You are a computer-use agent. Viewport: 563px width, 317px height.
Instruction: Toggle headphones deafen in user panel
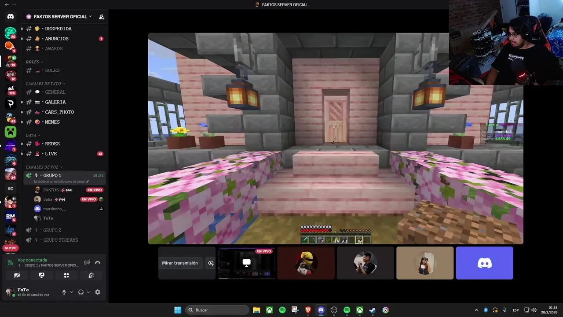click(81, 292)
